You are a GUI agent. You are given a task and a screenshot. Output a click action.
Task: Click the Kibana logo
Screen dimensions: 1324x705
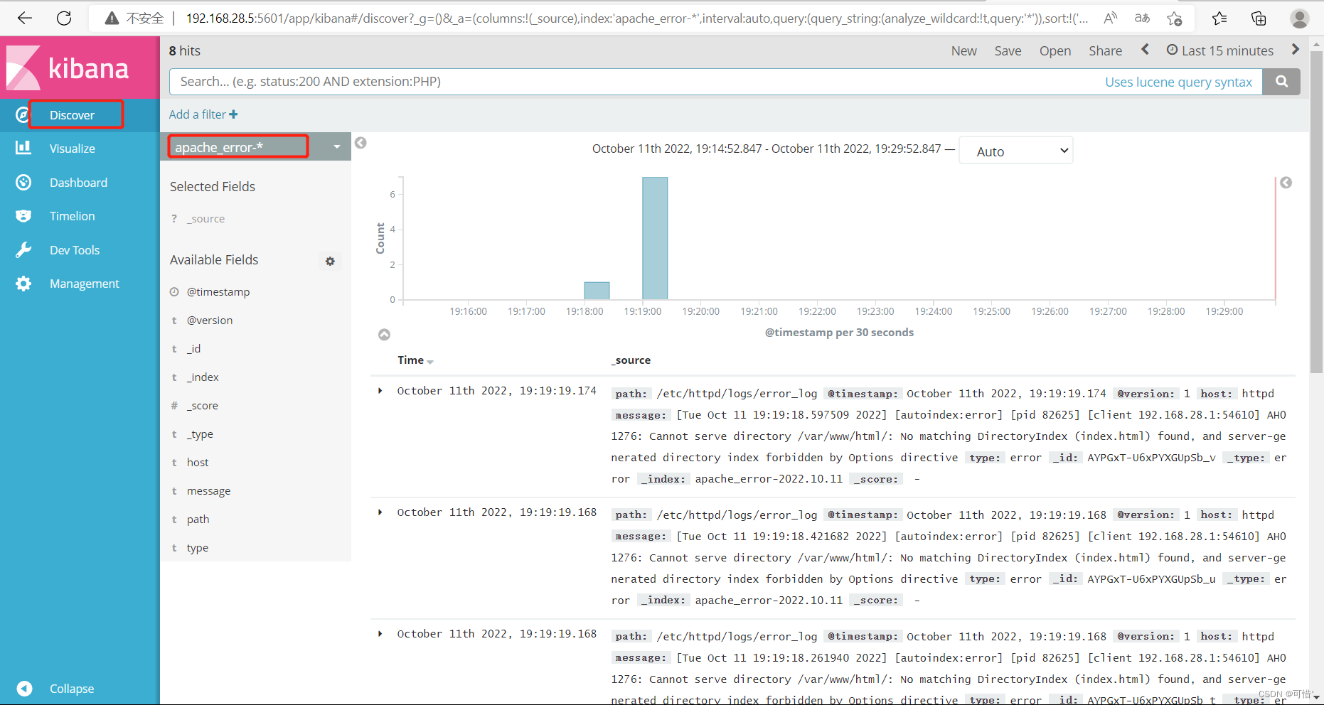(68, 68)
